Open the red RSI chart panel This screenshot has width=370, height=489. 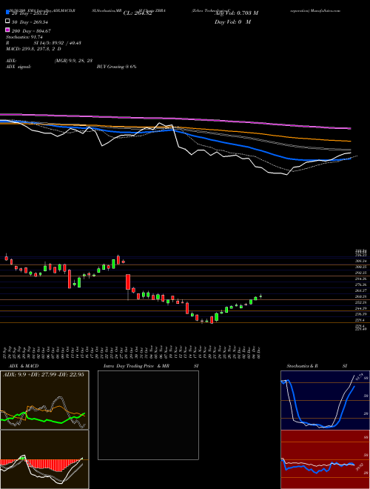pyautogui.click(x=325, y=459)
